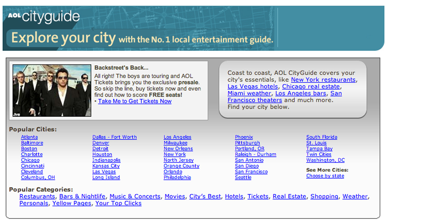Select Atlanta from popular cities
Image resolution: width=440 pixels, height=224 pixels.
pyautogui.click(x=29, y=137)
